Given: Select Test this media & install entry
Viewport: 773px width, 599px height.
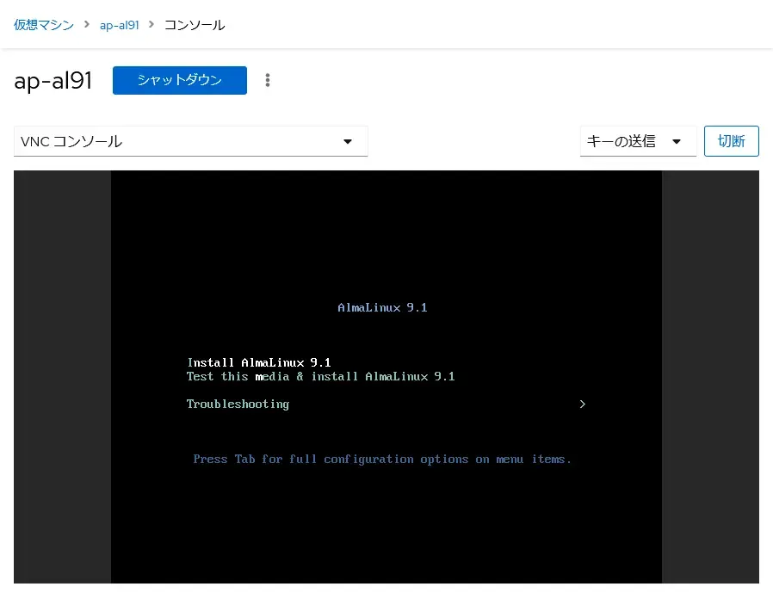Looking at the screenshot, I should (320, 377).
